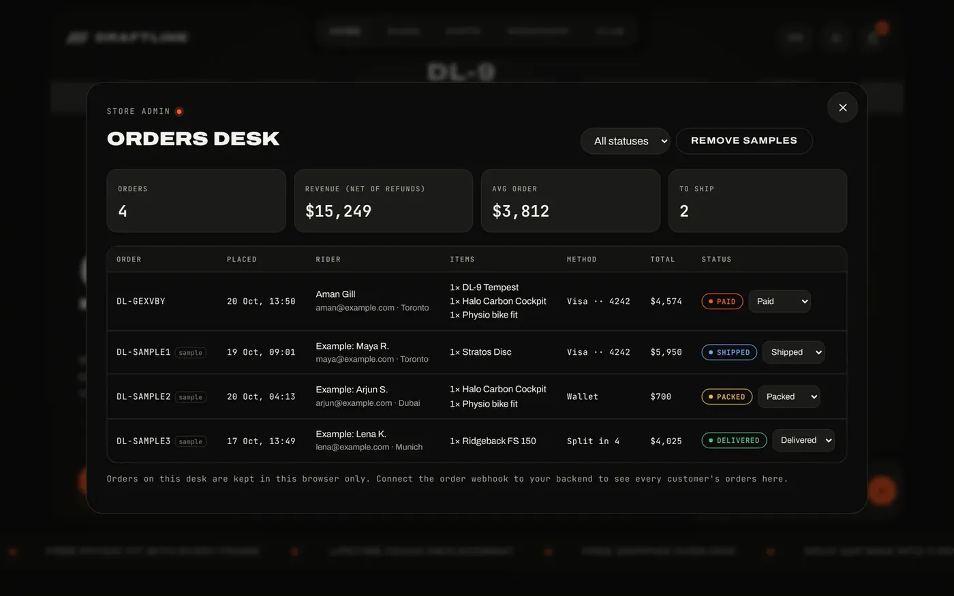Click the Total column header
This screenshot has width=954, height=596.
point(662,260)
